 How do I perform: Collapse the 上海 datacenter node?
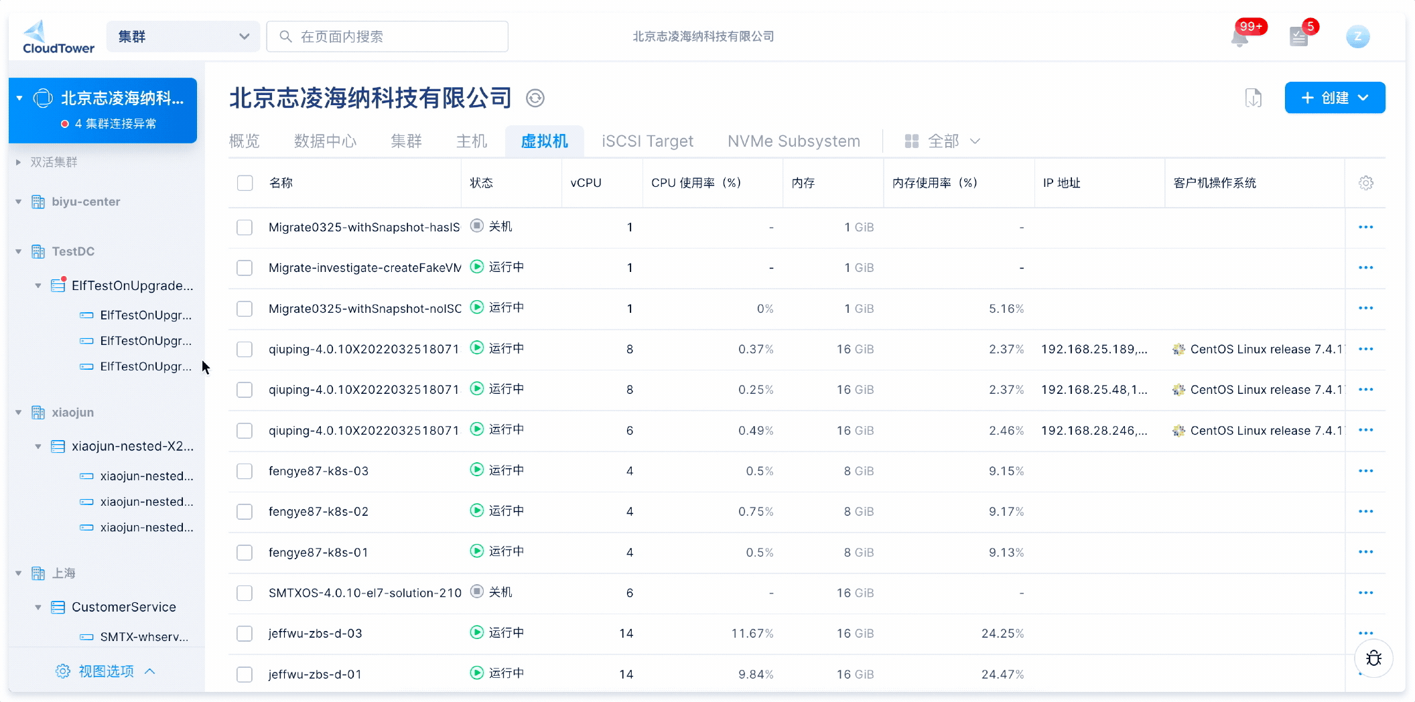(18, 573)
